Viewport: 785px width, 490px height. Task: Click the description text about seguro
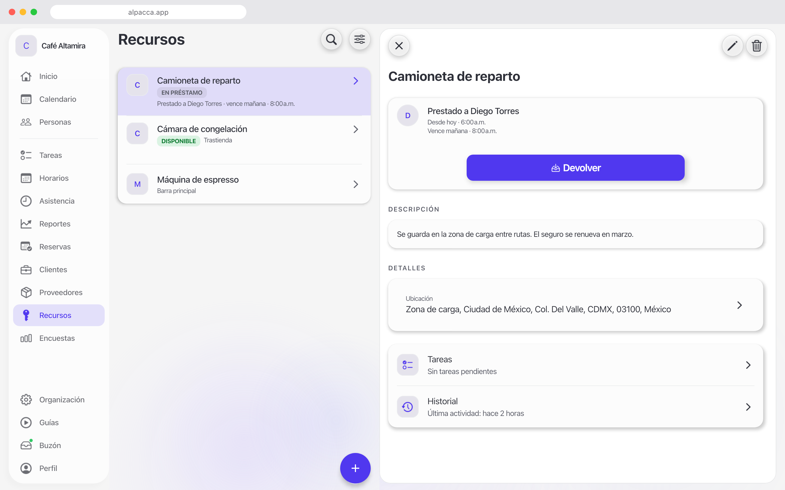[515, 234]
